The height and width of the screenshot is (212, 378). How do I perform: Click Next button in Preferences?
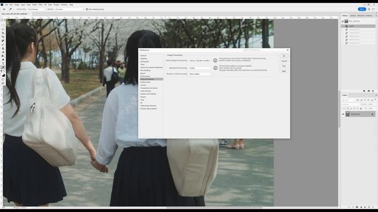point(284,71)
